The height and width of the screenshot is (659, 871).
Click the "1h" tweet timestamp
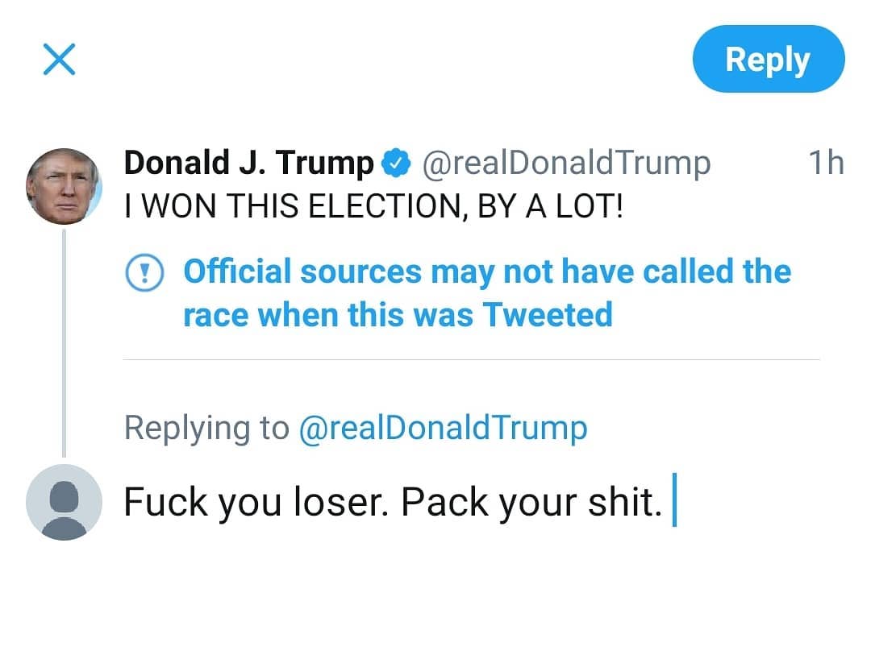pos(825,164)
